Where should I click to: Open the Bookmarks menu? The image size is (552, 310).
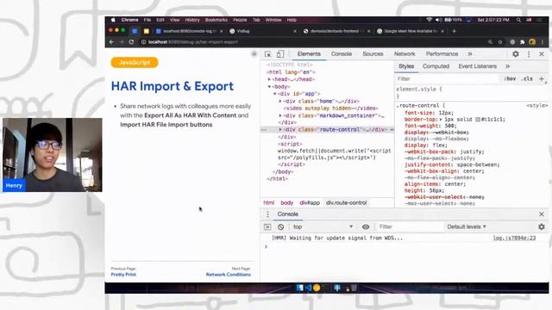[x=216, y=20]
